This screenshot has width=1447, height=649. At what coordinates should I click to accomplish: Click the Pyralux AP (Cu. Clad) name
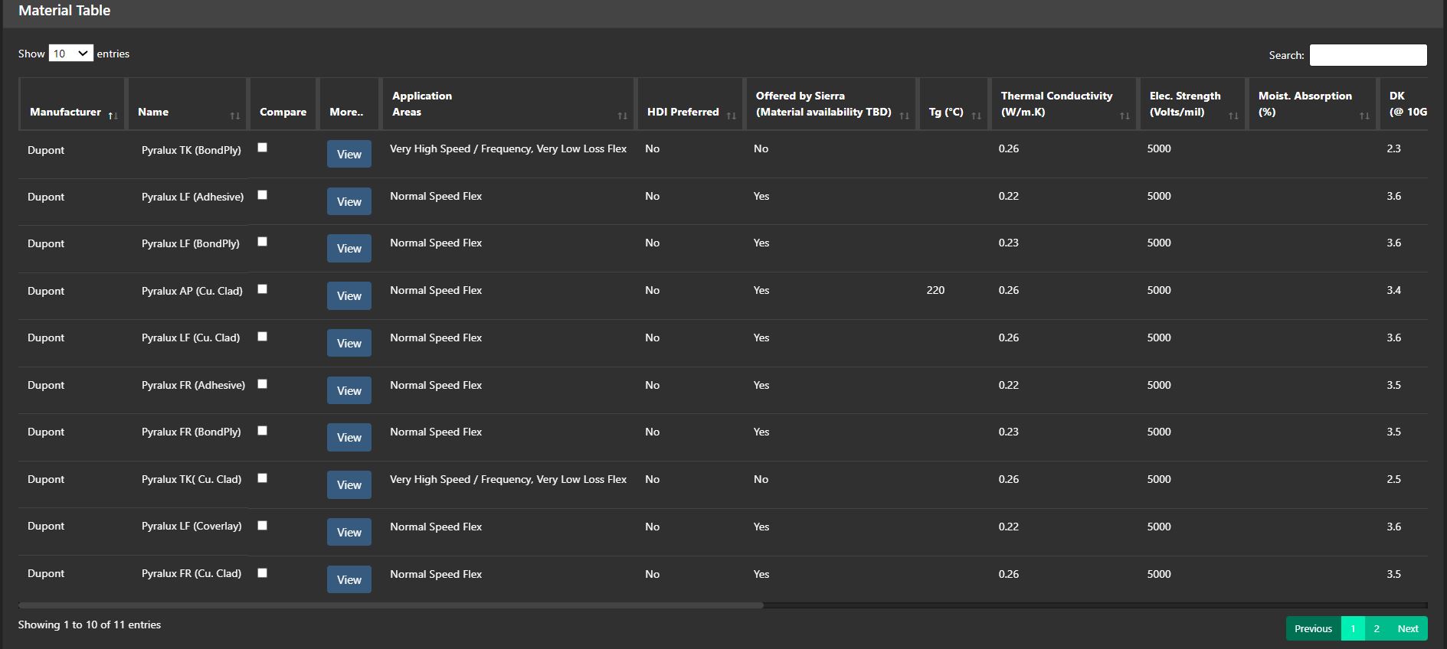click(x=192, y=291)
